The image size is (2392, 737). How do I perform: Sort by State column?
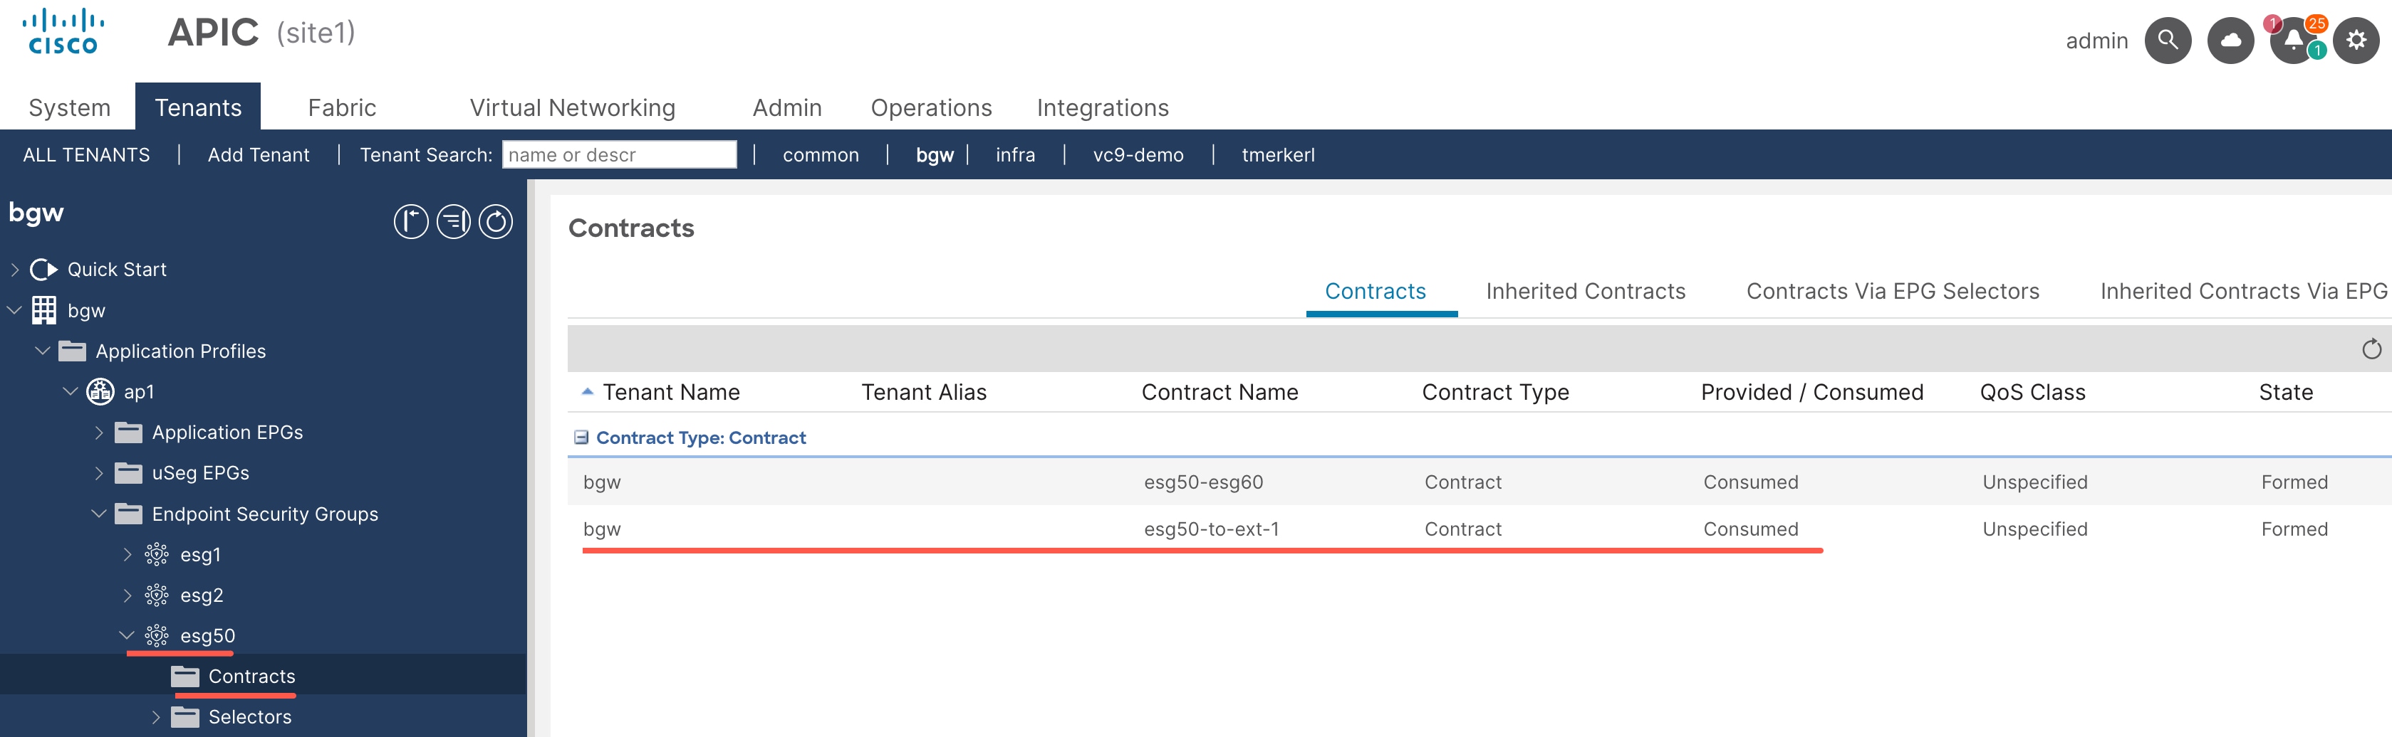point(2285,392)
